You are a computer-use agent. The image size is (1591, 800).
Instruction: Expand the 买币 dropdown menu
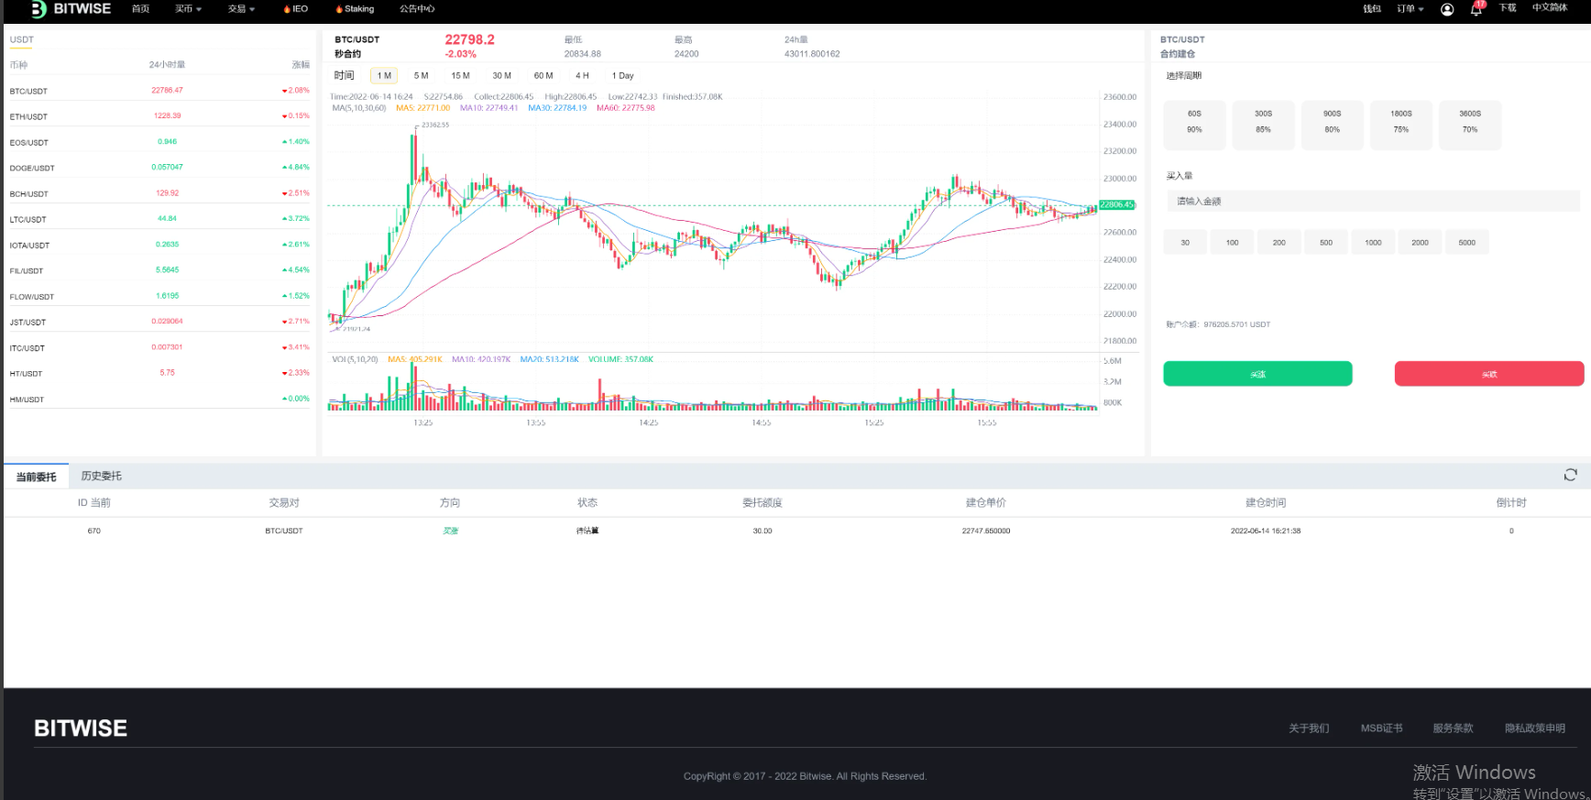188,9
